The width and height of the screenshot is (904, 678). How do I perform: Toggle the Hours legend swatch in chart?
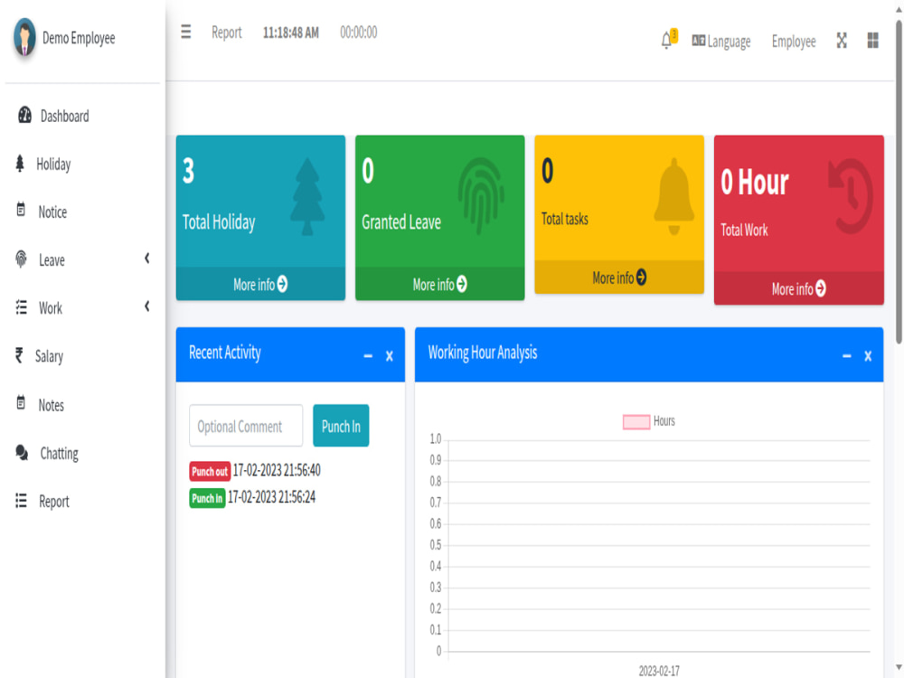point(636,421)
